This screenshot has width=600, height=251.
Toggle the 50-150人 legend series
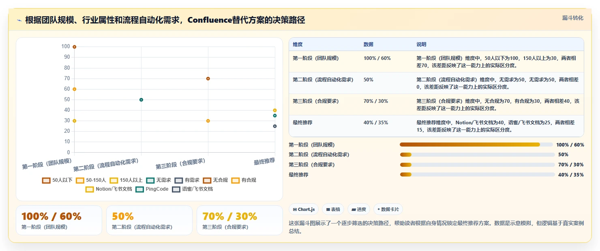[x=91, y=180]
